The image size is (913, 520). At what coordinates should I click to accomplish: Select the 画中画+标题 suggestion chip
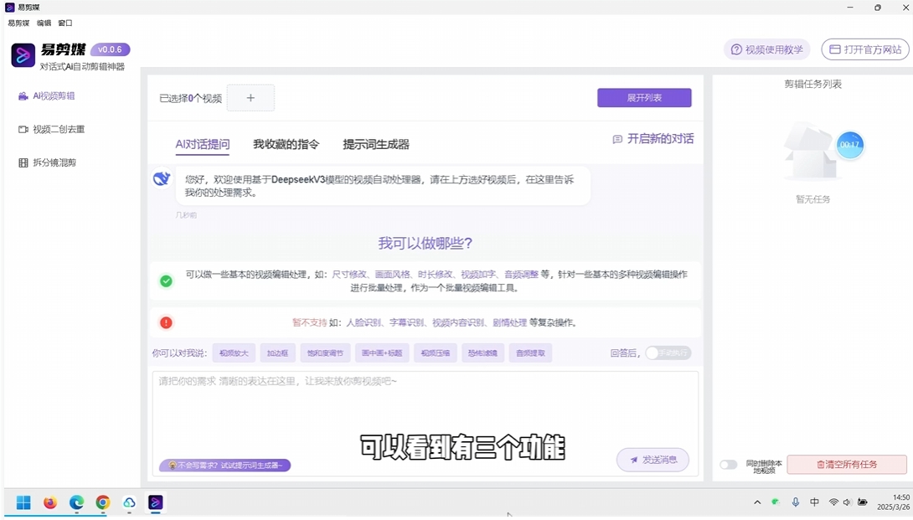point(382,353)
